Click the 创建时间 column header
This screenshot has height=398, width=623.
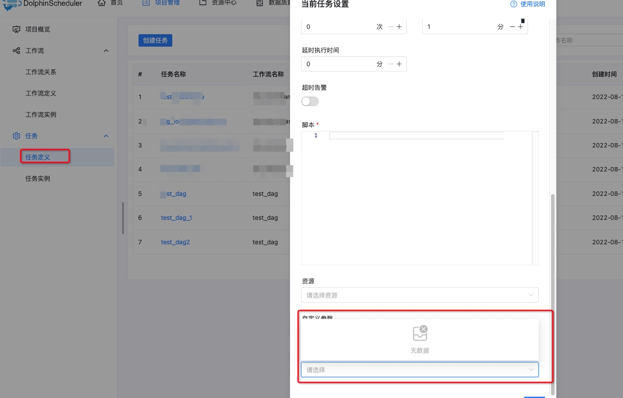(604, 74)
